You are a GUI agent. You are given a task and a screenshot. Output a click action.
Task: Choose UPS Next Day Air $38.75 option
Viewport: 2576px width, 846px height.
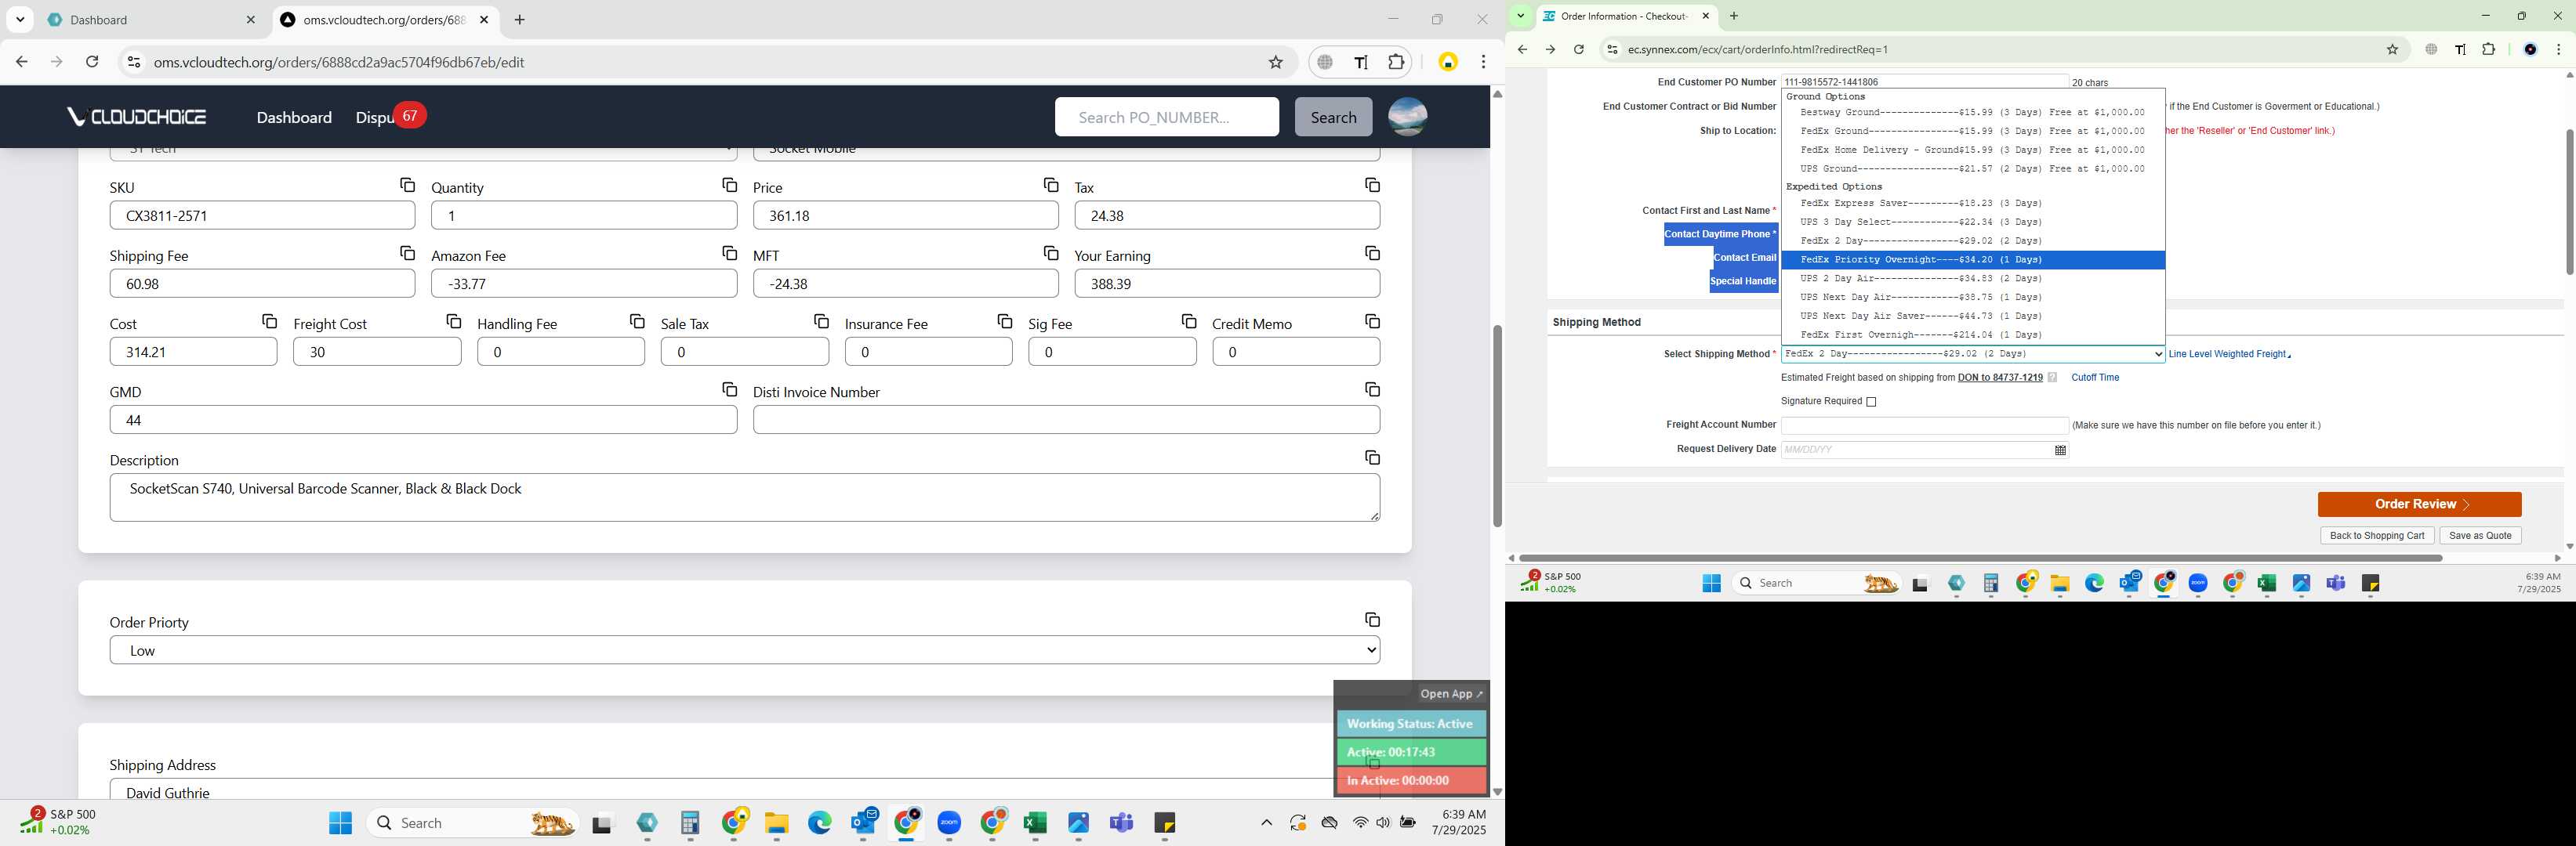pos(1972,298)
